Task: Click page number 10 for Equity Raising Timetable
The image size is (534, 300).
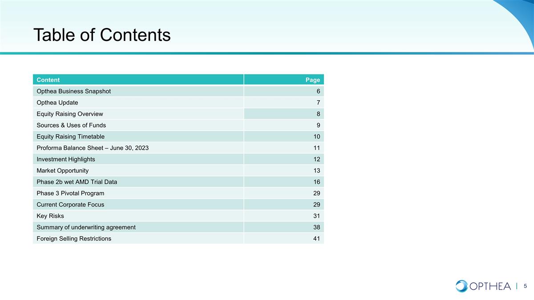Action: (x=316, y=136)
